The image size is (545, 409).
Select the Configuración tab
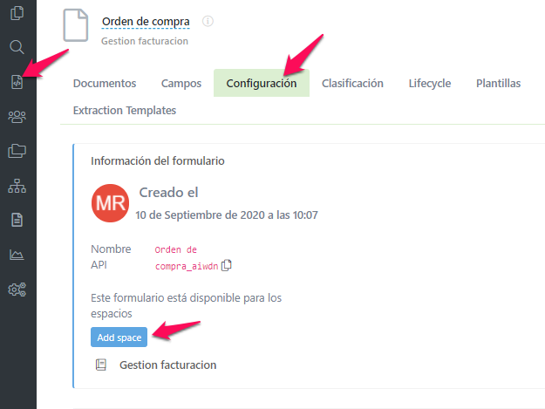point(262,84)
